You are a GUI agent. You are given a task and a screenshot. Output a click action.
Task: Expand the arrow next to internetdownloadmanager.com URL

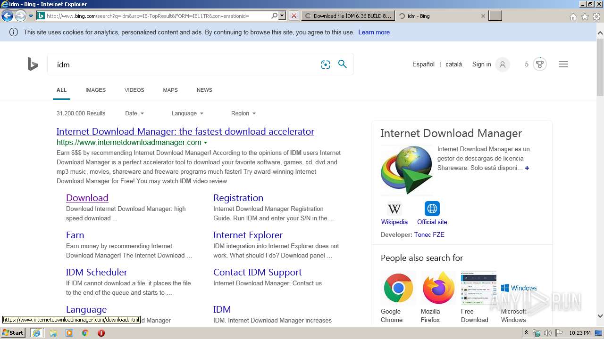pyautogui.click(x=205, y=143)
